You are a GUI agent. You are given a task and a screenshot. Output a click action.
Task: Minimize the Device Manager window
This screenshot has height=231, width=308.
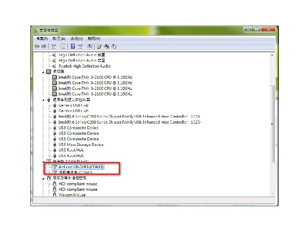[x=248, y=30]
